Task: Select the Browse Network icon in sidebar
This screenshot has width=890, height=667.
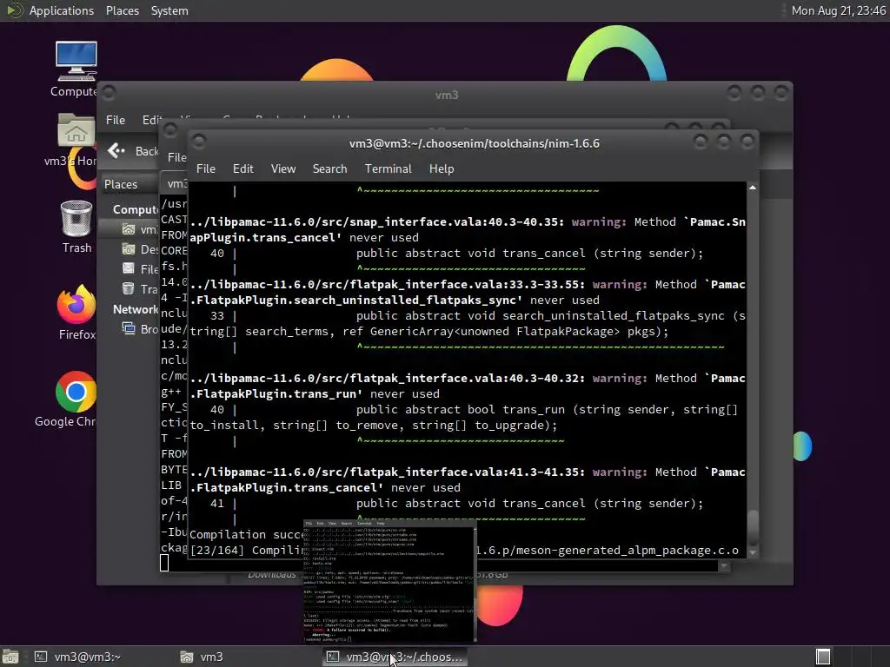Action: pos(129,328)
